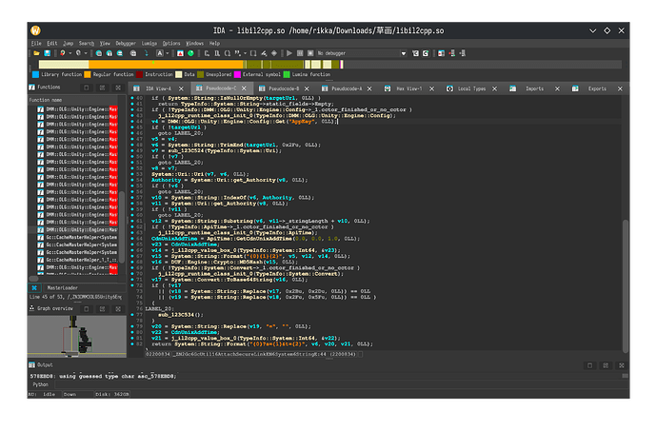Open the Windows menu

point(194,43)
